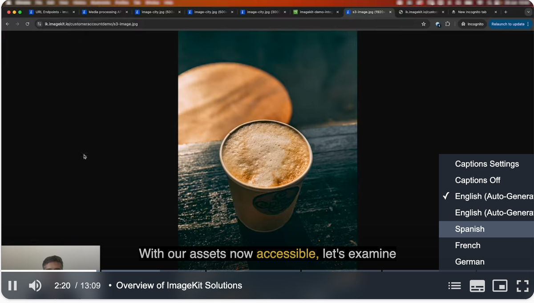Switch to the URL Endpoints tab
Viewport: 534px width, 303px height.
click(x=52, y=12)
